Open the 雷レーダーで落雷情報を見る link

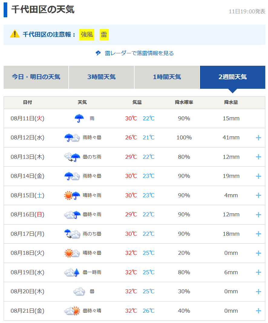[x=139, y=53]
